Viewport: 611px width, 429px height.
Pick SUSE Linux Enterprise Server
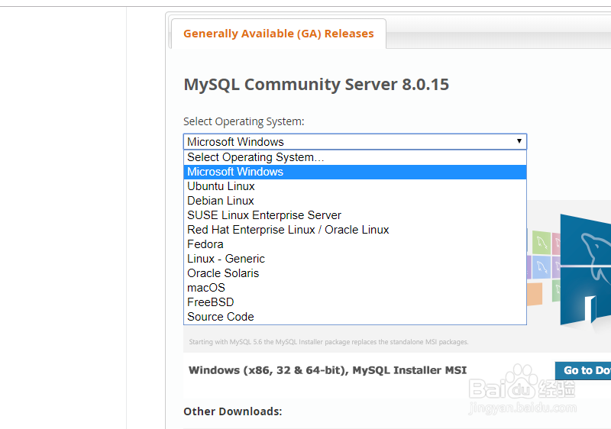tap(264, 215)
